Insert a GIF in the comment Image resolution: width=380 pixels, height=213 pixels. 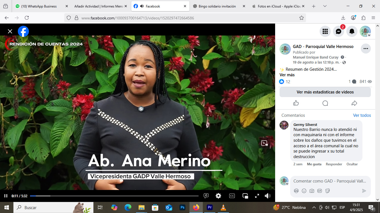coord(320,191)
